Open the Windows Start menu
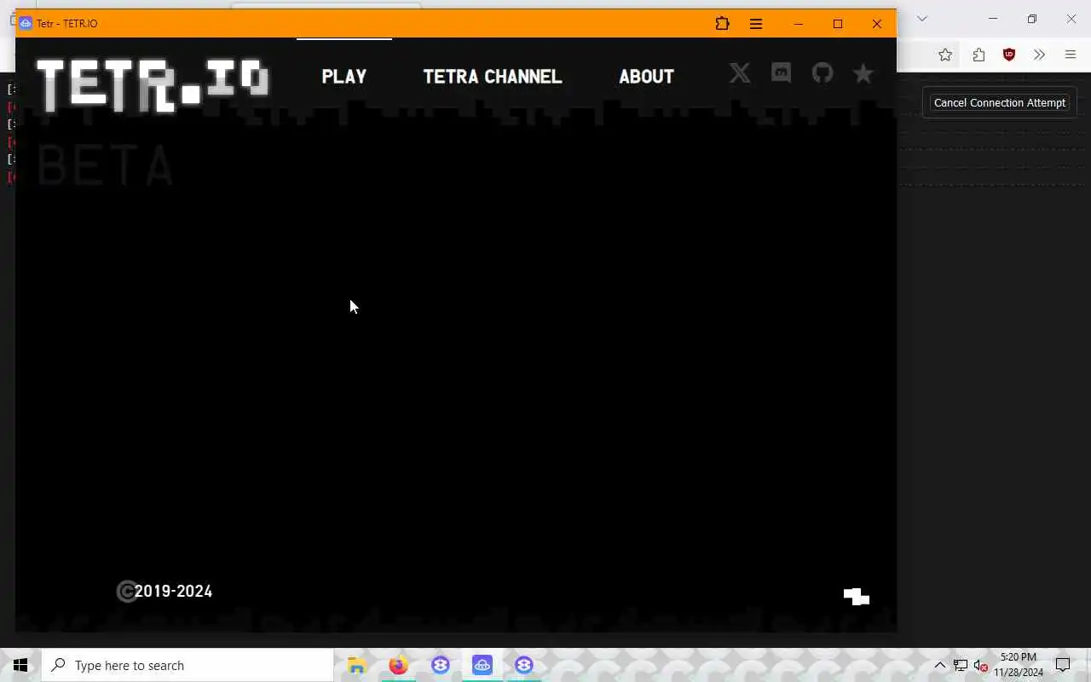 pyautogui.click(x=20, y=665)
